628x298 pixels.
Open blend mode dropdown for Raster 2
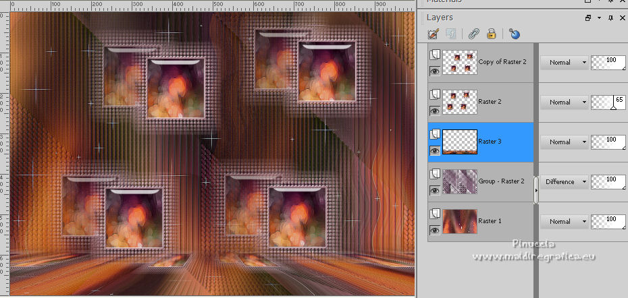coord(565,102)
